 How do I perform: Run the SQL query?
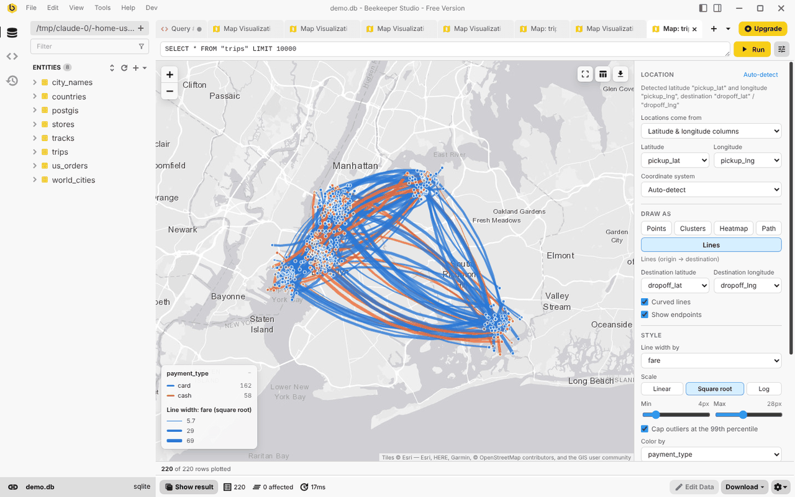click(x=752, y=49)
